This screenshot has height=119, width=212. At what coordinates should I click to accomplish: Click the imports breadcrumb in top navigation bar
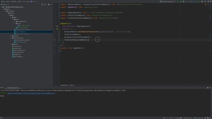pyautogui.click(x=34, y=1)
